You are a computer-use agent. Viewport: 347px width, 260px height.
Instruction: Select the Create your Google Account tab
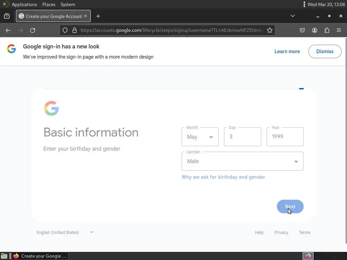[x=53, y=16]
